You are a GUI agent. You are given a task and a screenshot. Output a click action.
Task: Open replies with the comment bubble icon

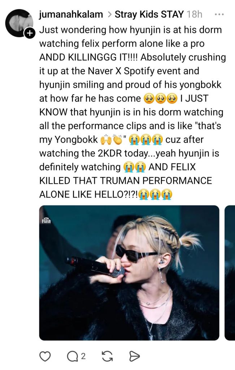pyautogui.click(x=71, y=356)
